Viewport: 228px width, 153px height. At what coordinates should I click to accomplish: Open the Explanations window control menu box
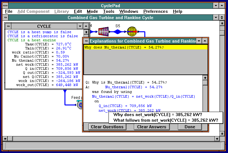86,41
